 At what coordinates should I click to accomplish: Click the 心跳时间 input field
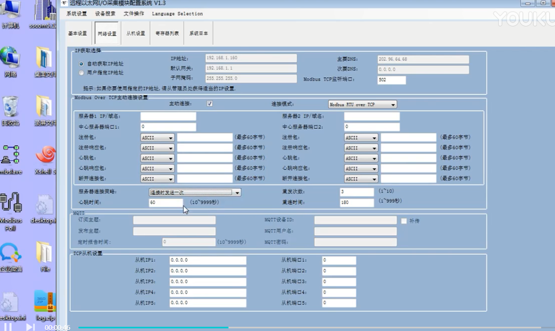(x=166, y=203)
